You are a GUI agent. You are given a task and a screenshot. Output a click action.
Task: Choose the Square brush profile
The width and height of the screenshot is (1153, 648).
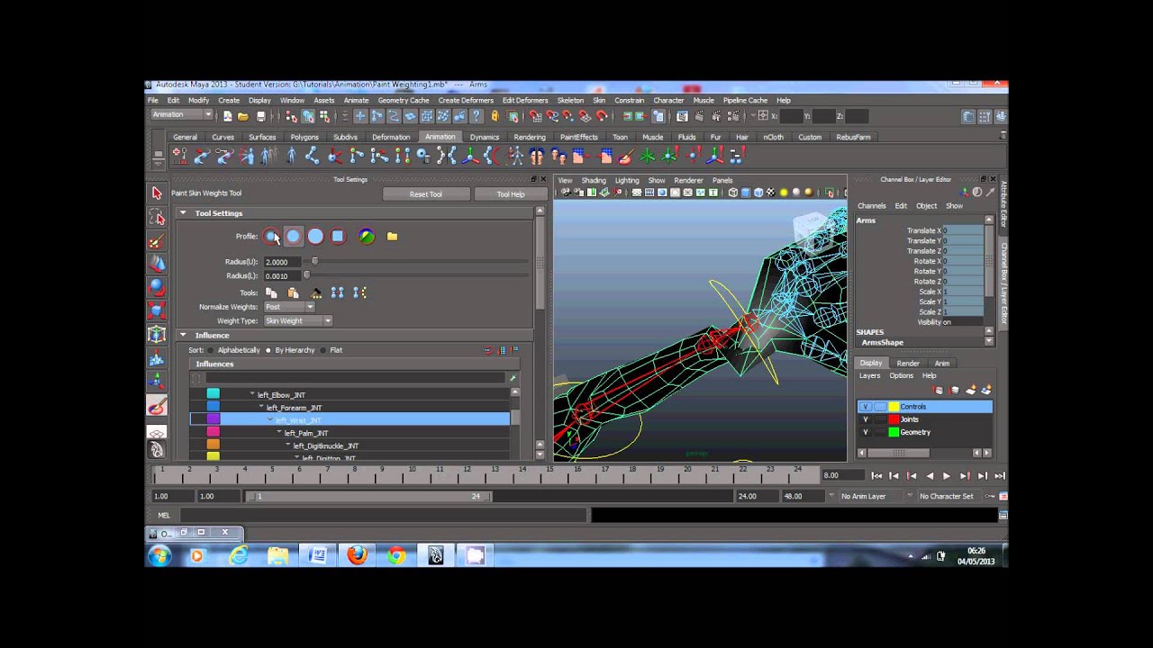coord(338,237)
